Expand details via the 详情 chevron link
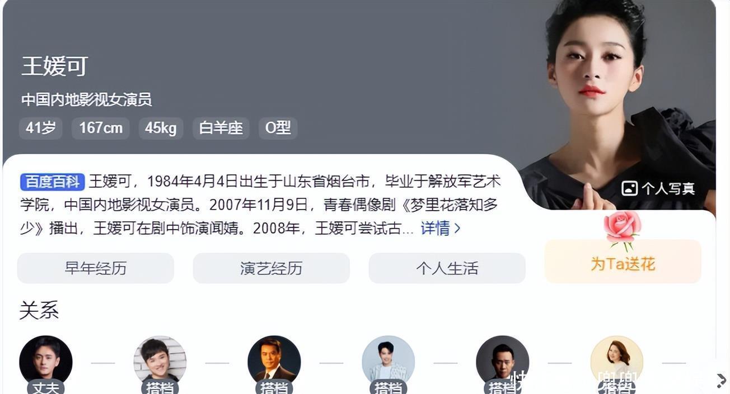Viewport: 730px width, 394px height. point(441,228)
